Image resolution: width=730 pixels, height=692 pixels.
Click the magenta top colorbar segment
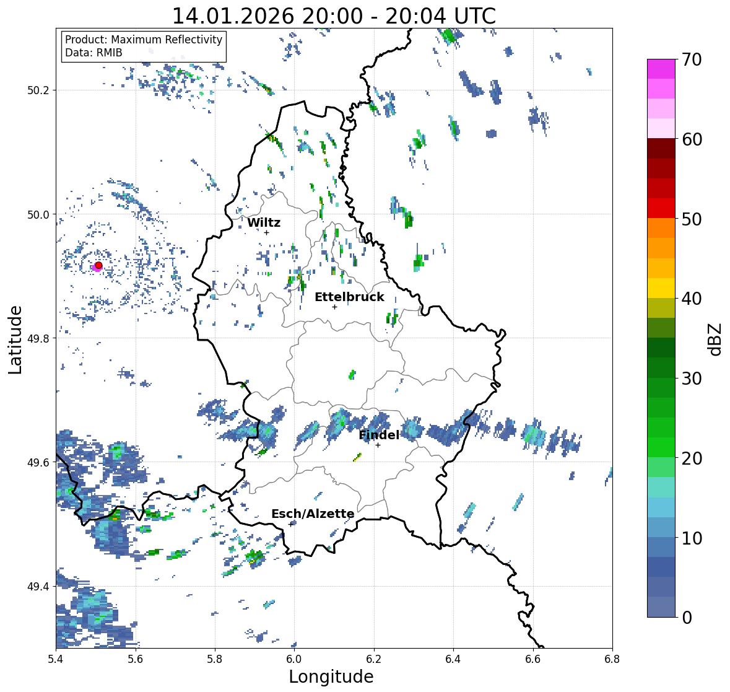661,69
